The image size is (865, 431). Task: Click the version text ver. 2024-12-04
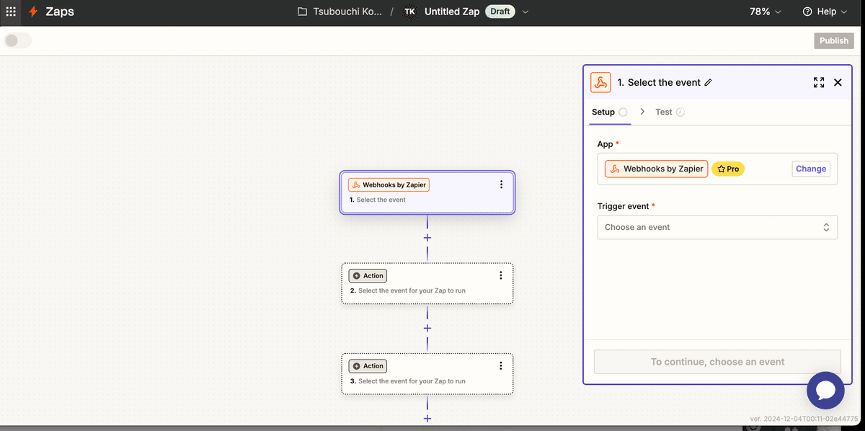pos(805,418)
